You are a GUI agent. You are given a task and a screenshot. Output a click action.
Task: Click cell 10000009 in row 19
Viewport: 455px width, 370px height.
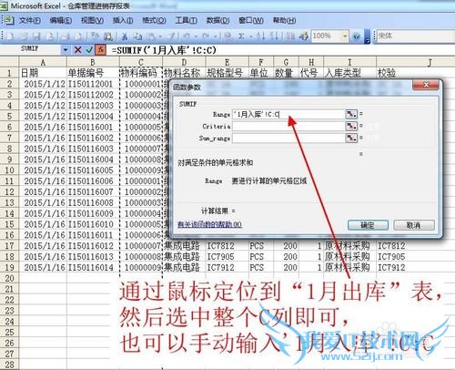point(141,268)
